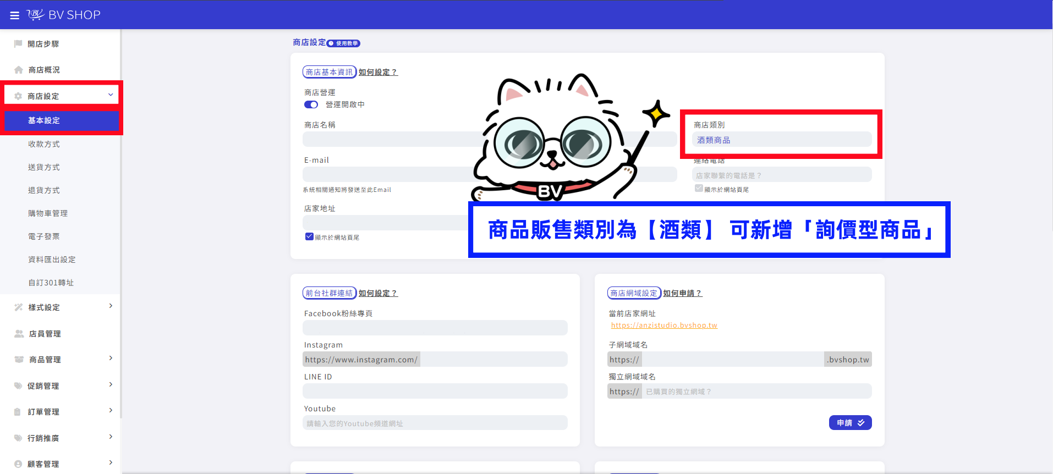Click the Facebook粉絲專頁 input field
1053x474 pixels.
click(x=435, y=328)
